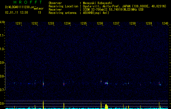Select the antenna value A504HB(yagi 4el)
This screenshot has height=109, width=171.
96,13
